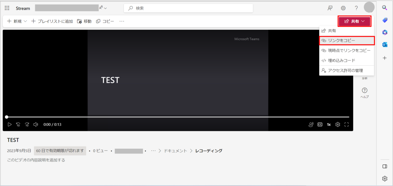This screenshot has width=393, height=186.
Task: Open Outlook icon in browser sidebar
Action: (385, 45)
